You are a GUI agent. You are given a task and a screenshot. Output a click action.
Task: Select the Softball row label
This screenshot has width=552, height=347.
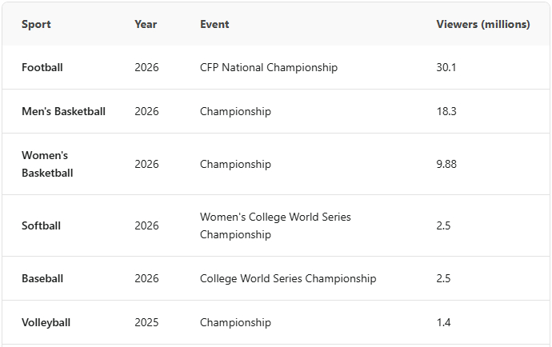click(x=41, y=225)
